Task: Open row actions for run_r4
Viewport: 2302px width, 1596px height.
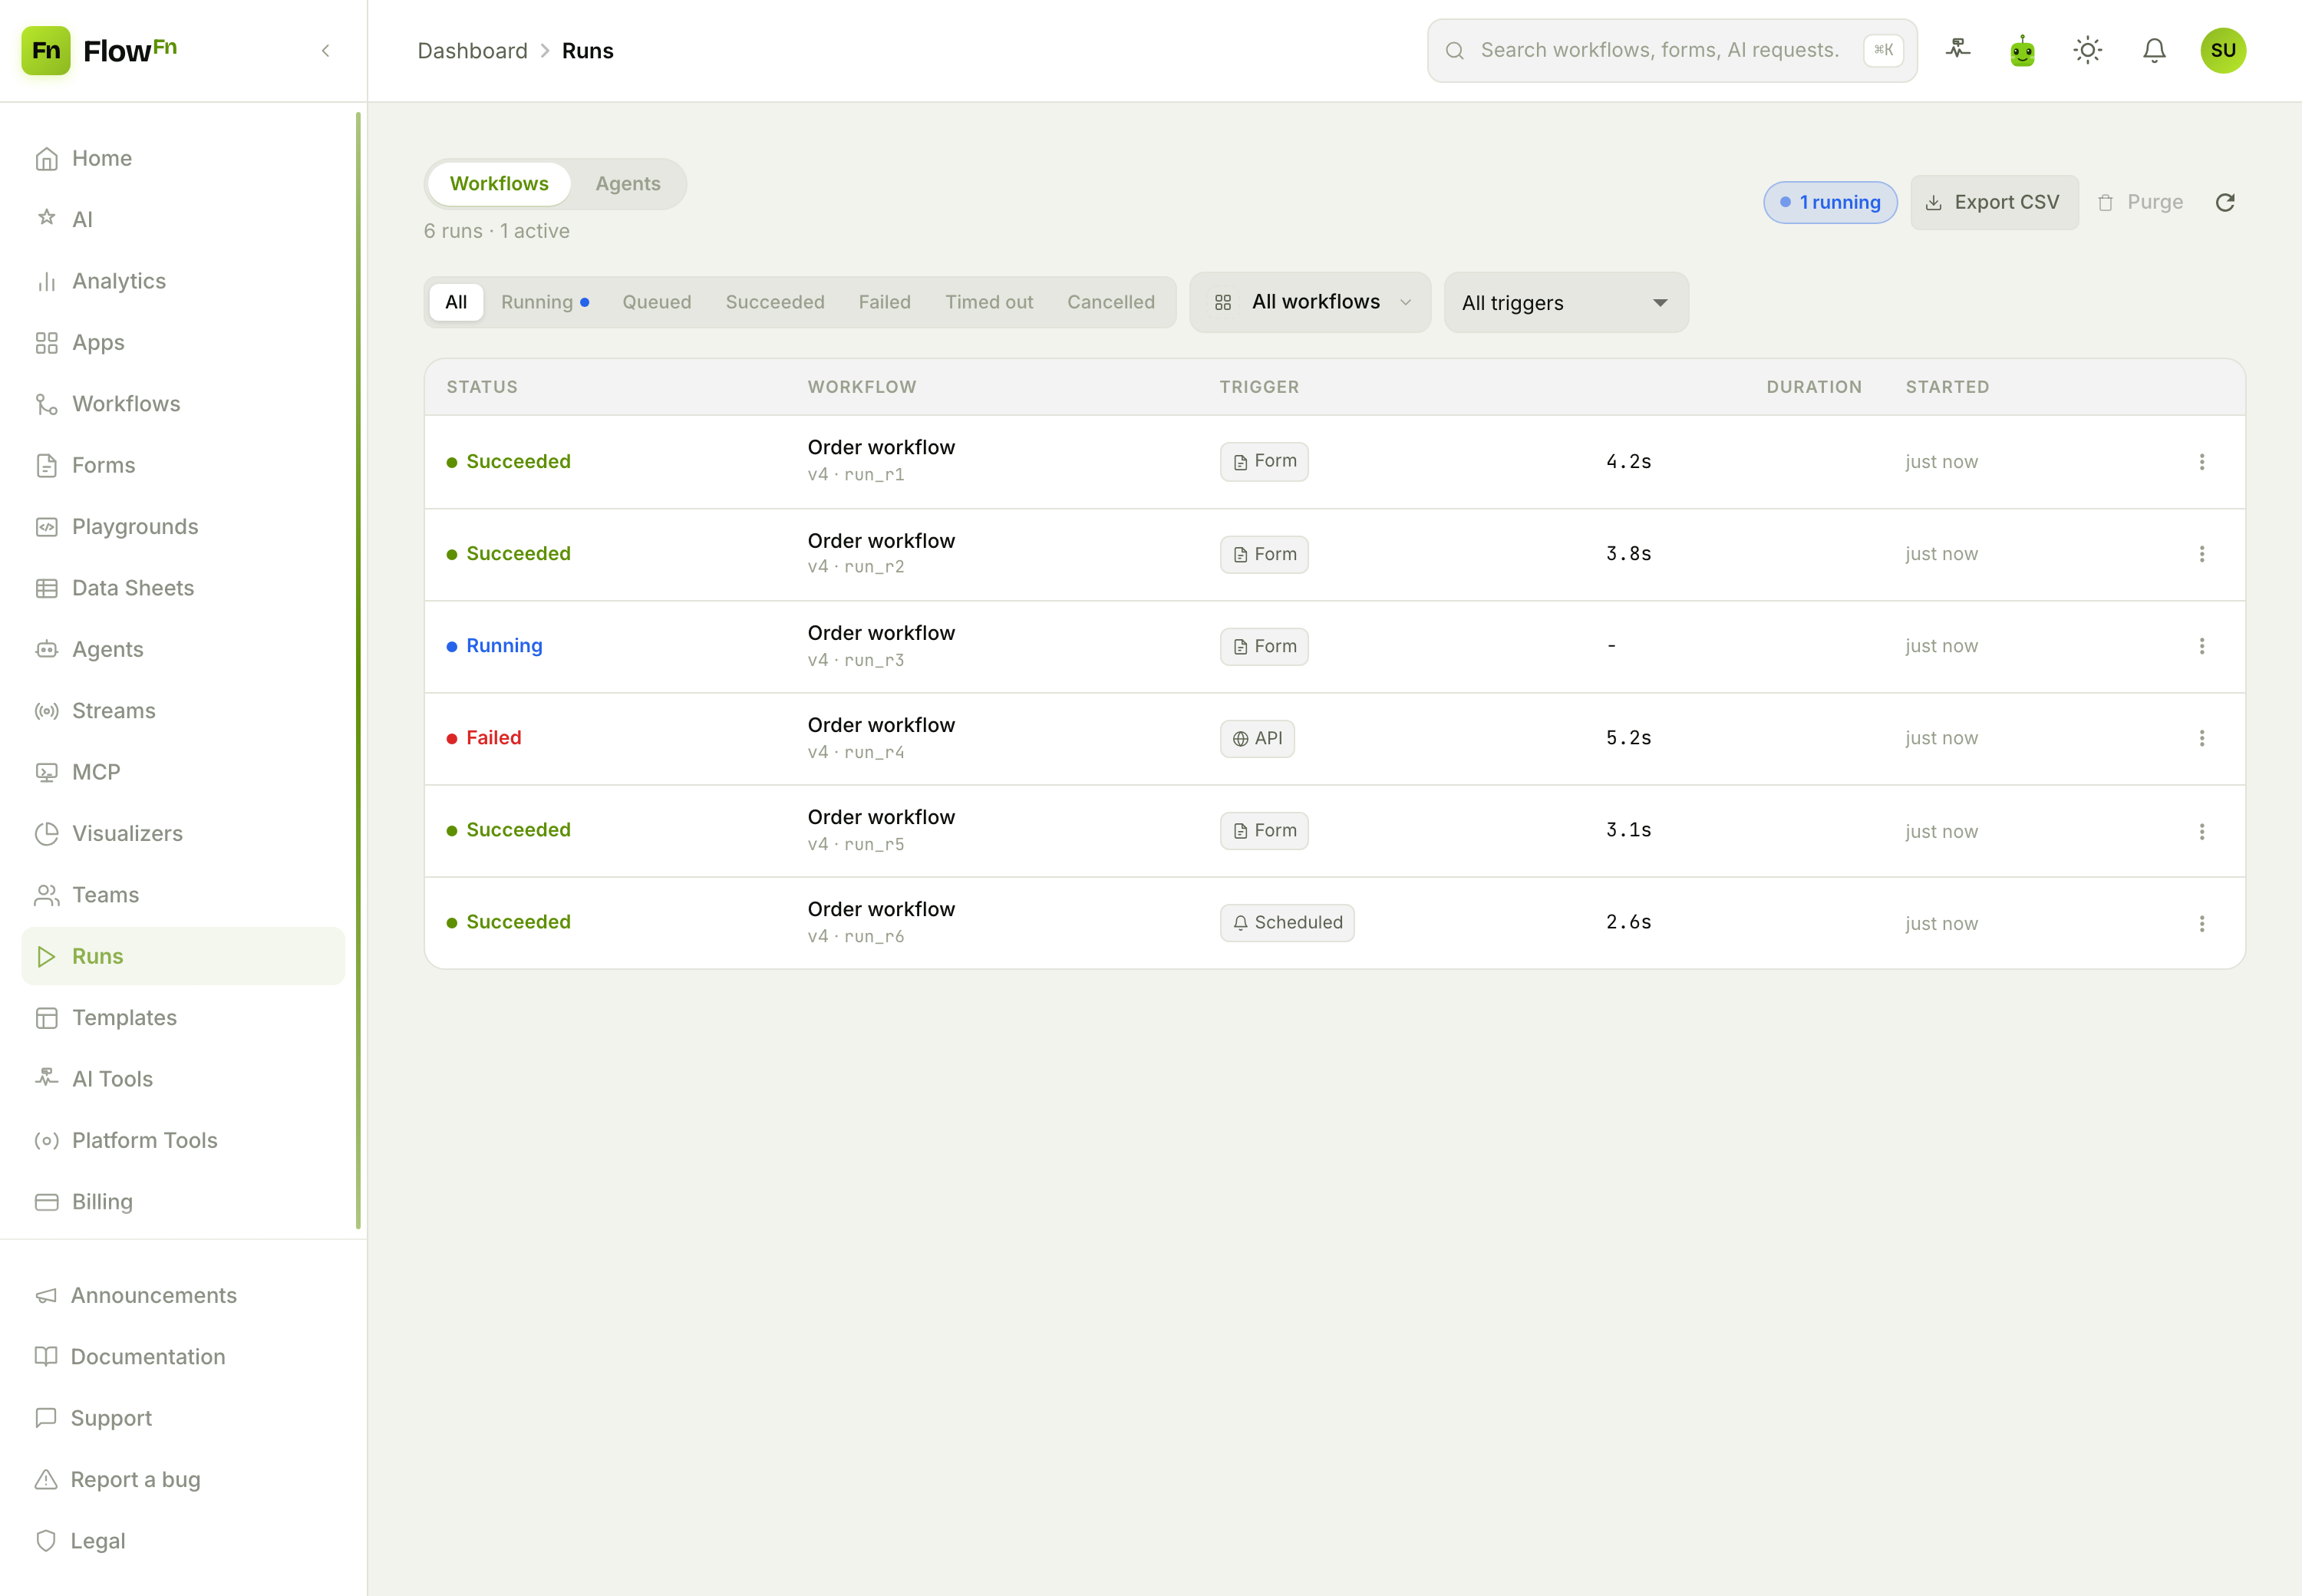Action: tap(2201, 738)
